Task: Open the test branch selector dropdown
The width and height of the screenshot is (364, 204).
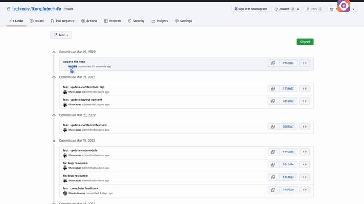Action: (x=61, y=35)
